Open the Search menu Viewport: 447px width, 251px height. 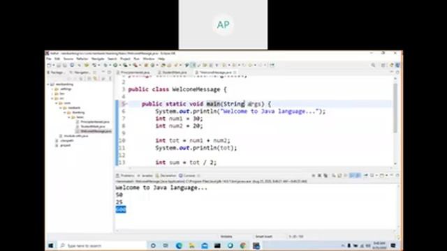(112, 59)
